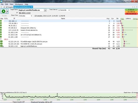Click the Graph time = 10 minutes label
138x103 pixels.
click(x=131, y=93)
